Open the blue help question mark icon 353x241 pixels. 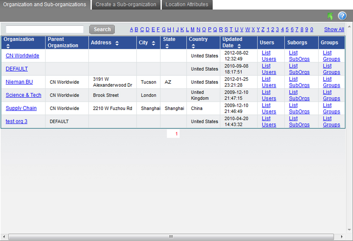pyautogui.click(x=342, y=16)
